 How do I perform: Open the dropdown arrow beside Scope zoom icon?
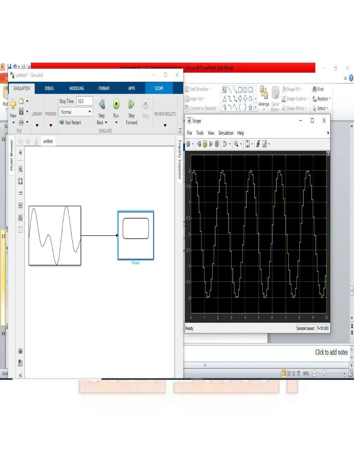(x=241, y=144)
